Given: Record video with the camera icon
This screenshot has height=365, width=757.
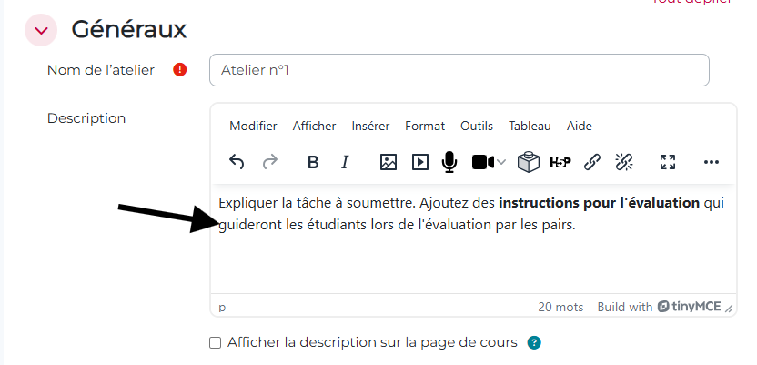Looking at the screenshot, I should [482, 162].
